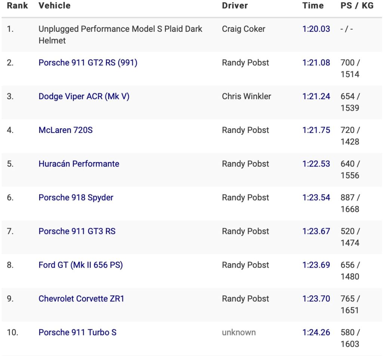The height and width of the screenshot is (356, 383).
Task: Click Randy Pobst in the Porsche 911 GT3 RS row
Action: pyautogui.click(x=245, y=231)
